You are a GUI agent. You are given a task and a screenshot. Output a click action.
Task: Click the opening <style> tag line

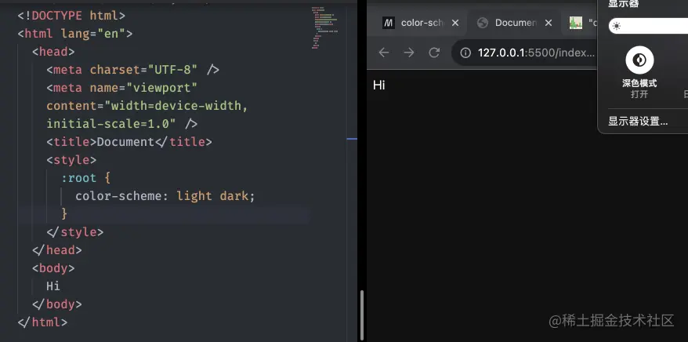(x=71, y=160)
